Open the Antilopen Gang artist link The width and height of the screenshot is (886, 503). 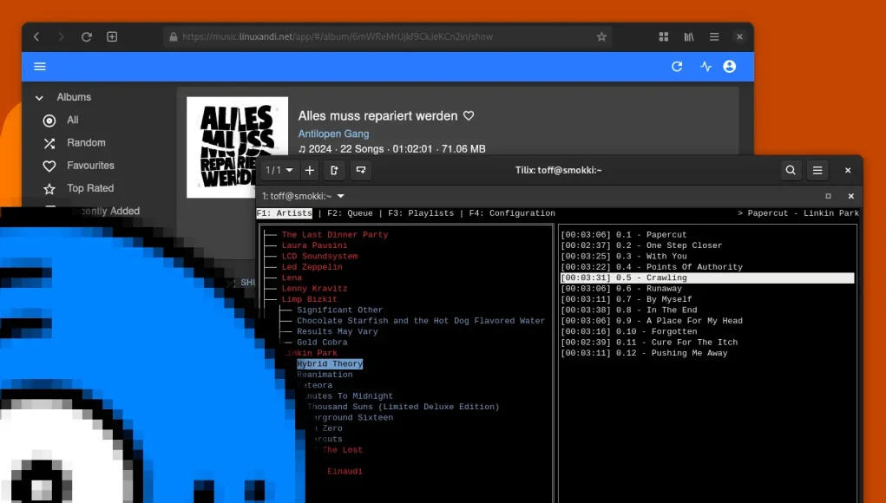point(333,134)
